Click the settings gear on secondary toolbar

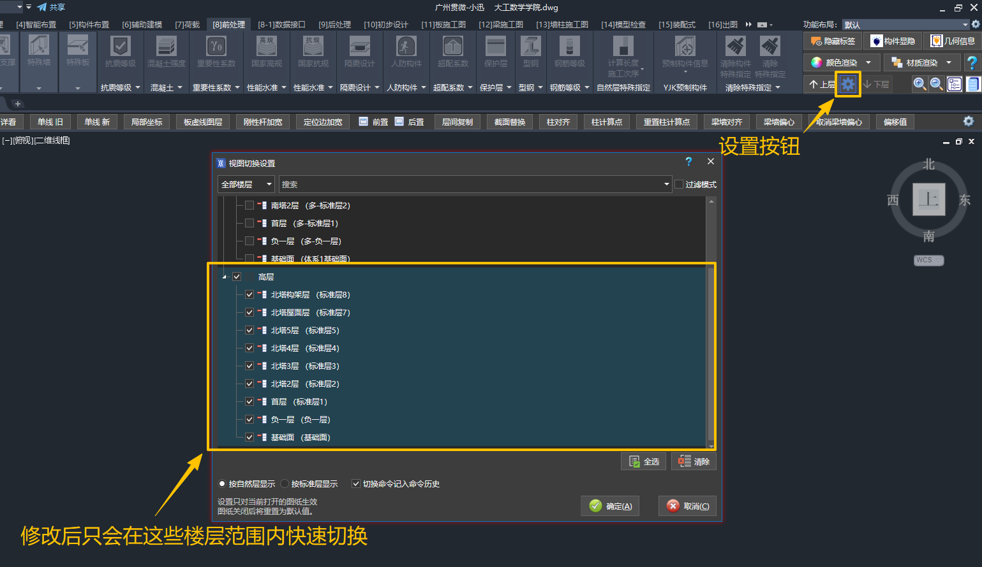(x=969, y=121)
